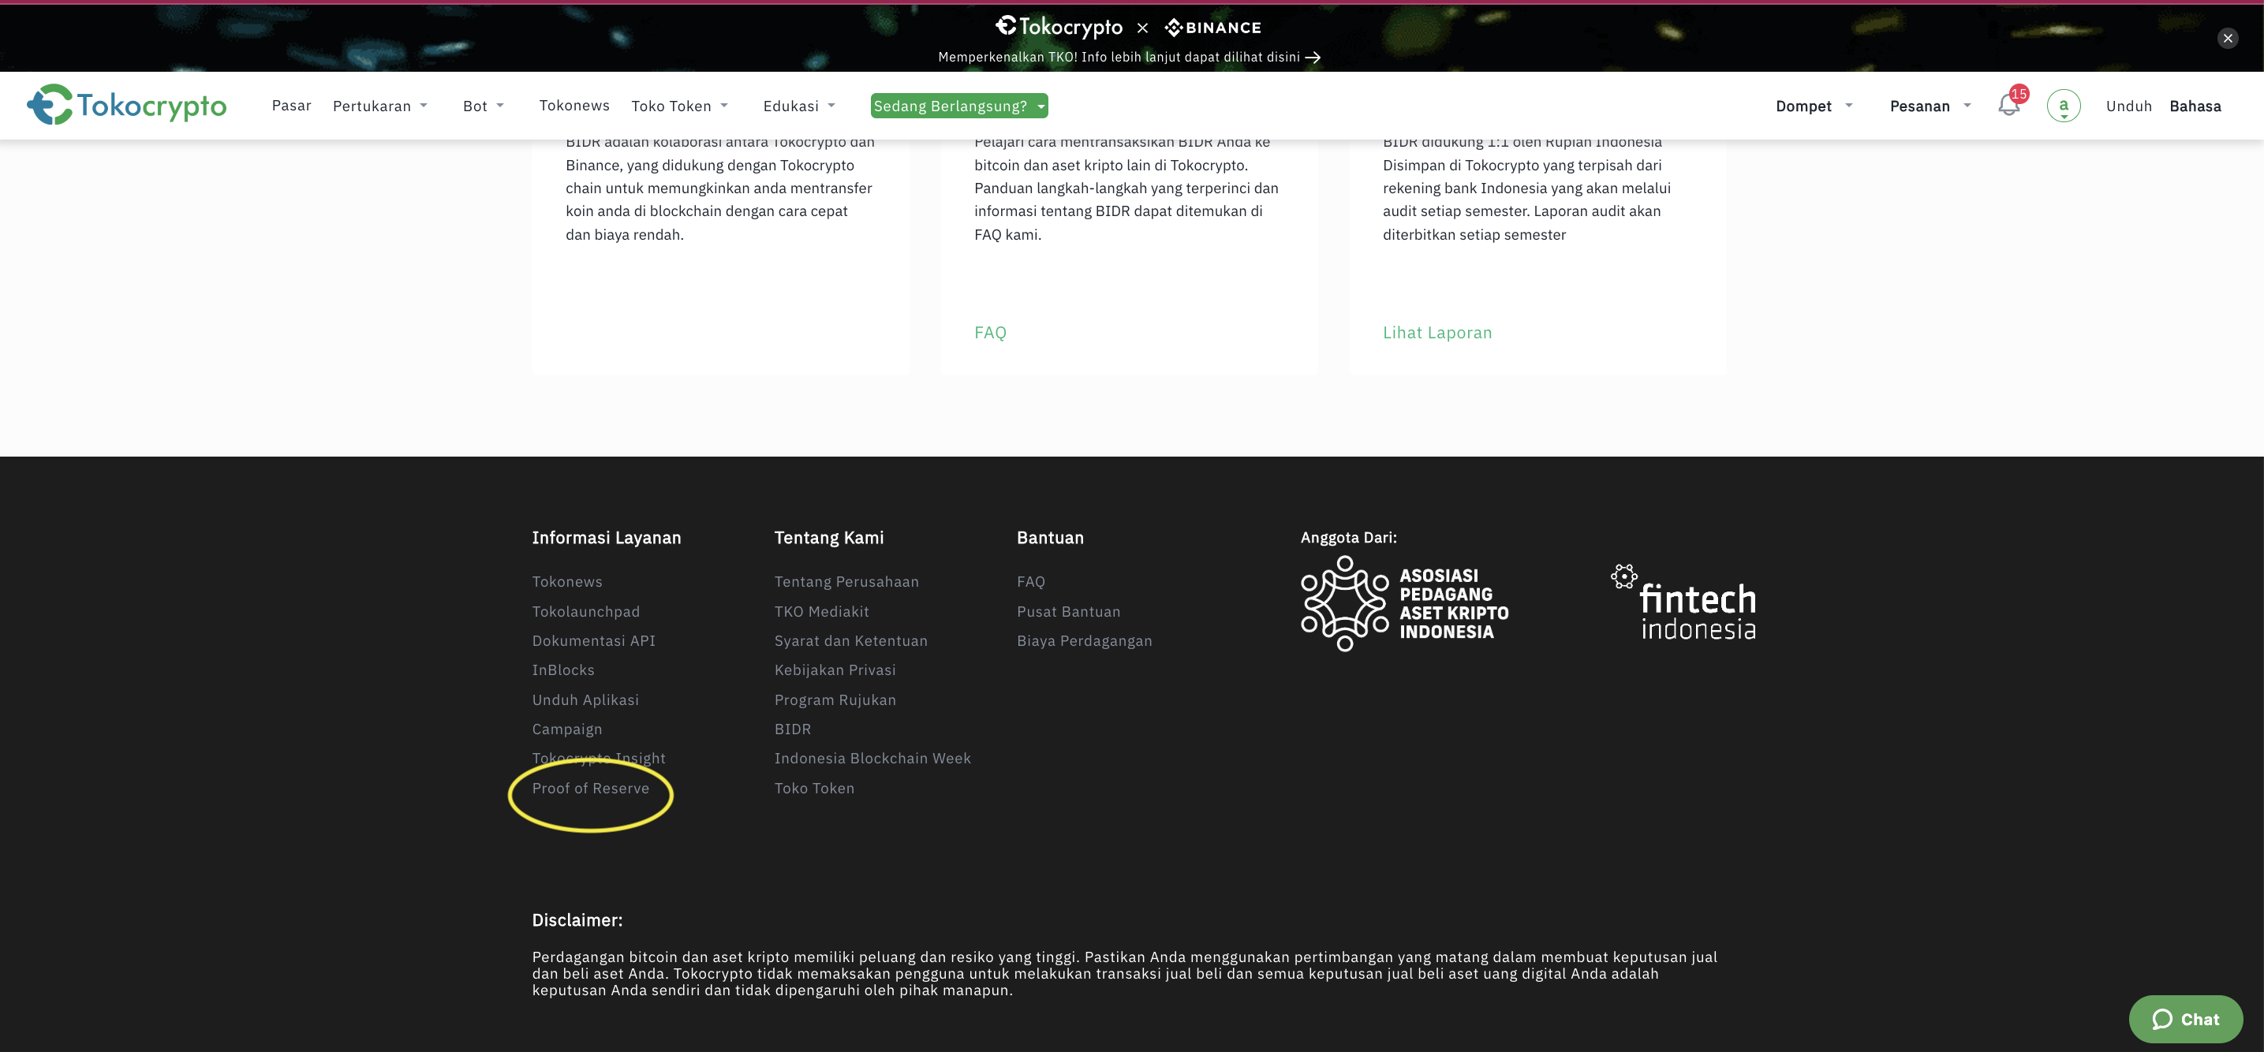Expand the Edukasi dropdown menu
Screen dimensions: 2264x1052
[799, 106]
